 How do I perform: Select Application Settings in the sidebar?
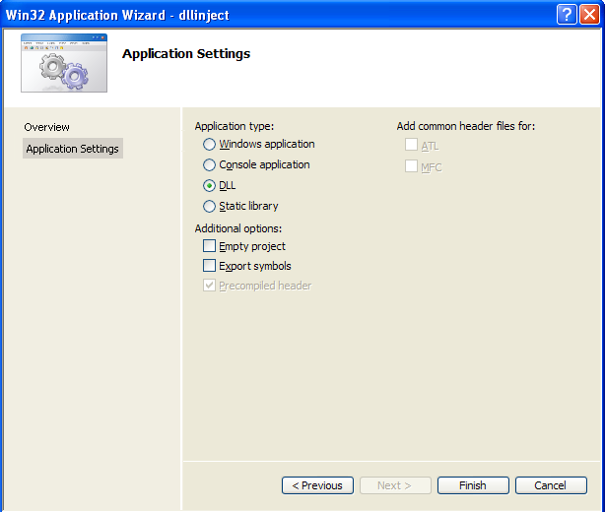pyautogui.click(x=72, y=149)
